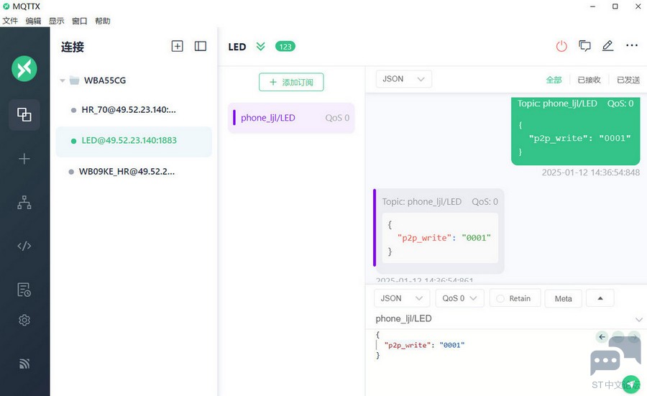Open the 文件 menu

click(x=10, y=21)
